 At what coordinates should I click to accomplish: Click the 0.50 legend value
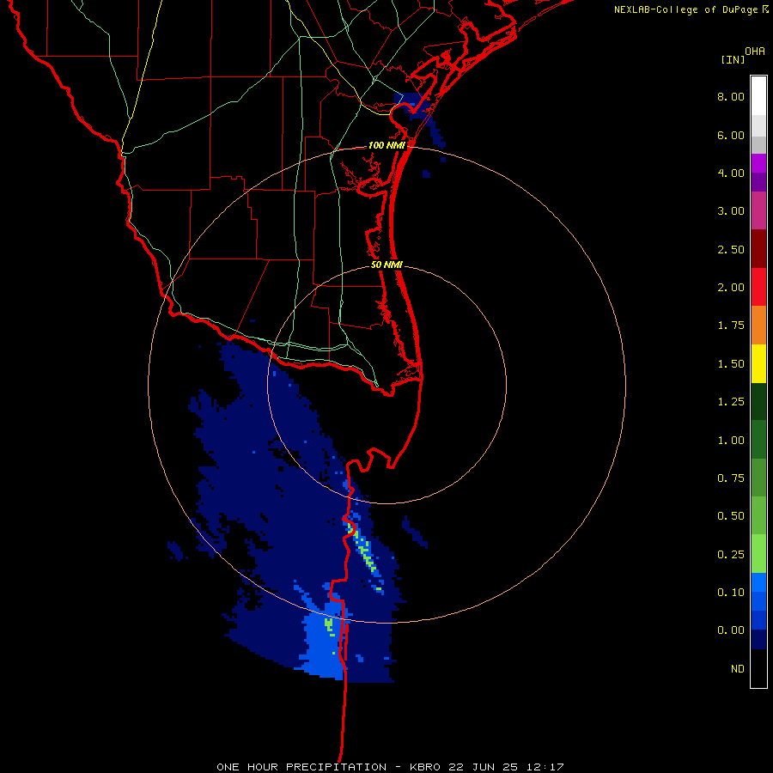click(731, 516)
